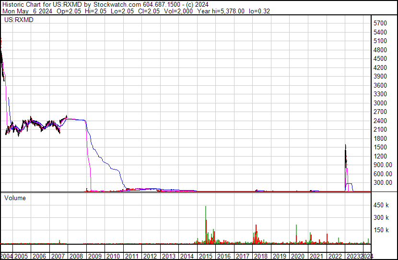Click the 450 k volume axis label
Image resolution: width=398 pixels, height=260 pixels.
pyautogui.click(x=382, y=205)
